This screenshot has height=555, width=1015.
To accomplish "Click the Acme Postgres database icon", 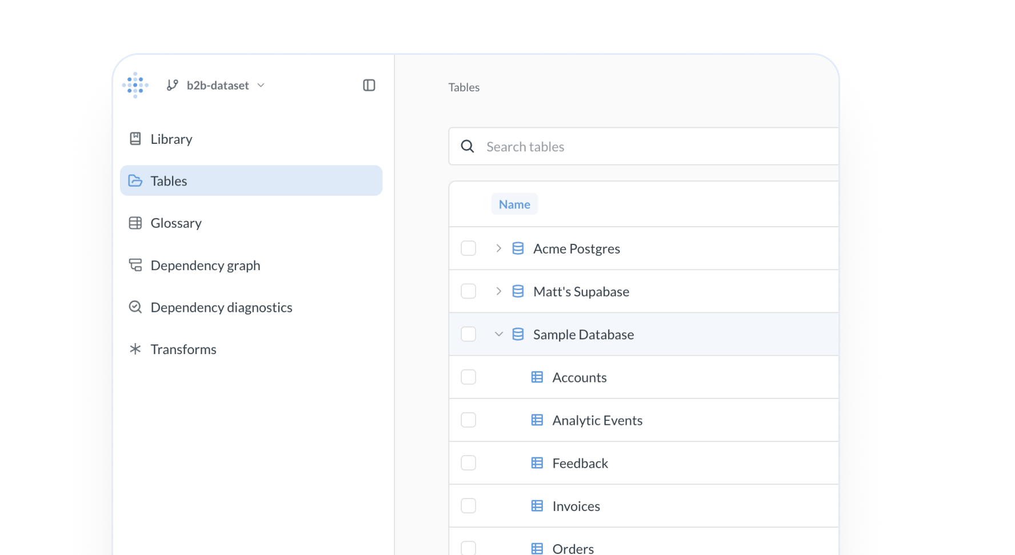I will (x=518, y=248).
